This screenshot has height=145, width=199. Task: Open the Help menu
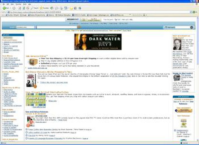coord(30,4)
